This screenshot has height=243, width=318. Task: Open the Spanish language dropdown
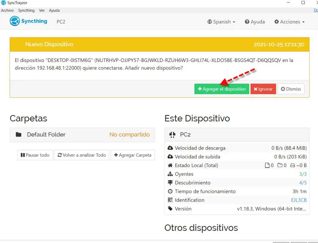tap(221, 22)
